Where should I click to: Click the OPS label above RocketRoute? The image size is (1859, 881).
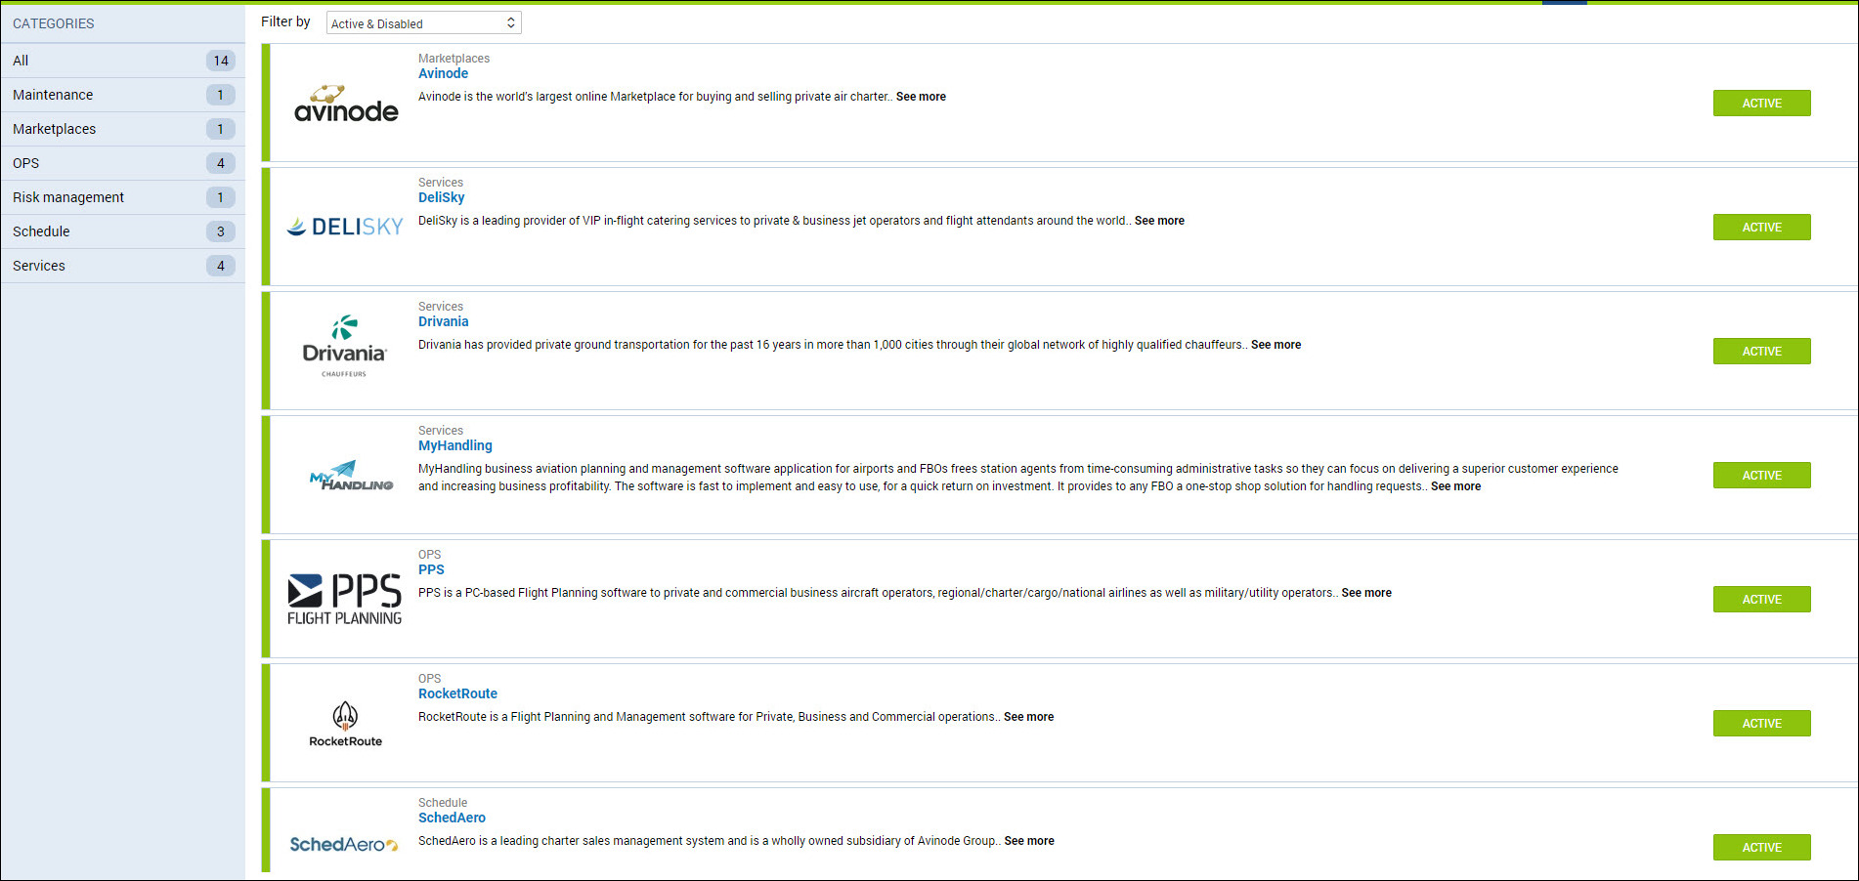tap(429, 679)
